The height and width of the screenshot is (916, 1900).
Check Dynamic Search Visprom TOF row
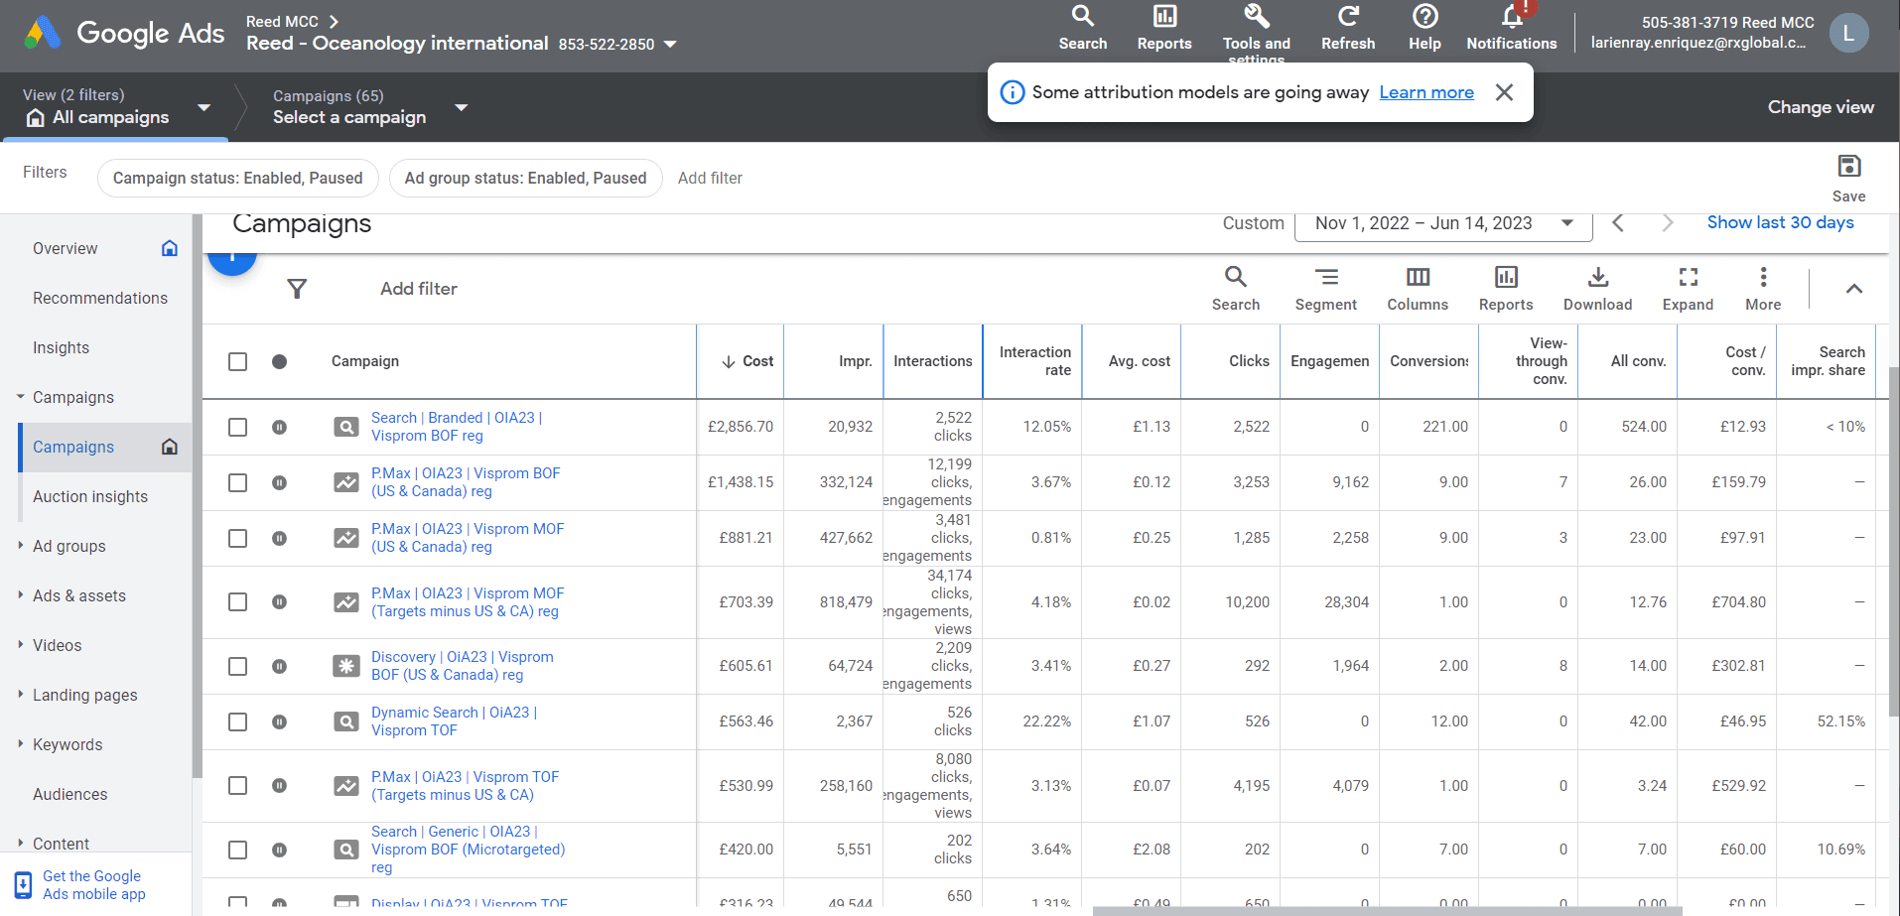[x=237, y=721]
